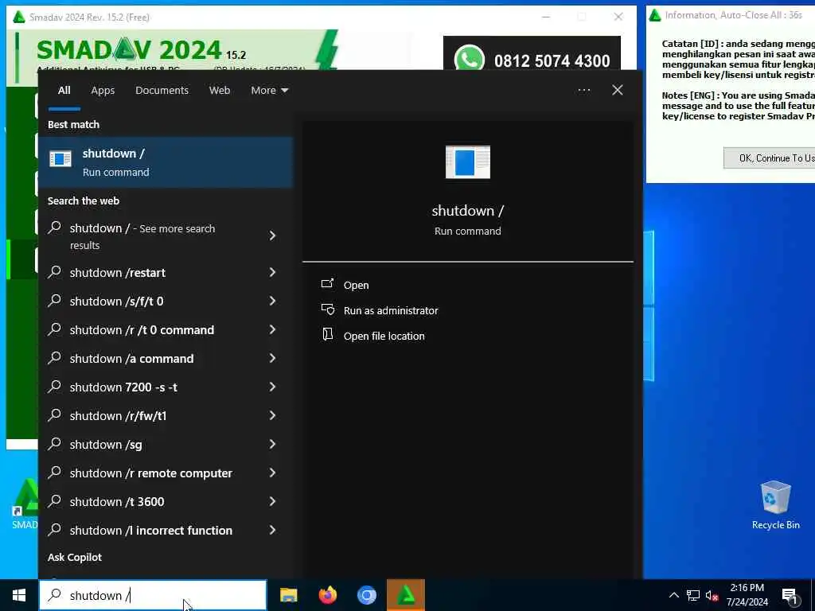Open the search options ellipsis menu
815x611 pixels.
583,91
